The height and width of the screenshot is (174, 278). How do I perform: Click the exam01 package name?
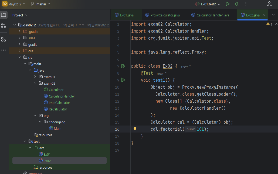coord(49,77)
